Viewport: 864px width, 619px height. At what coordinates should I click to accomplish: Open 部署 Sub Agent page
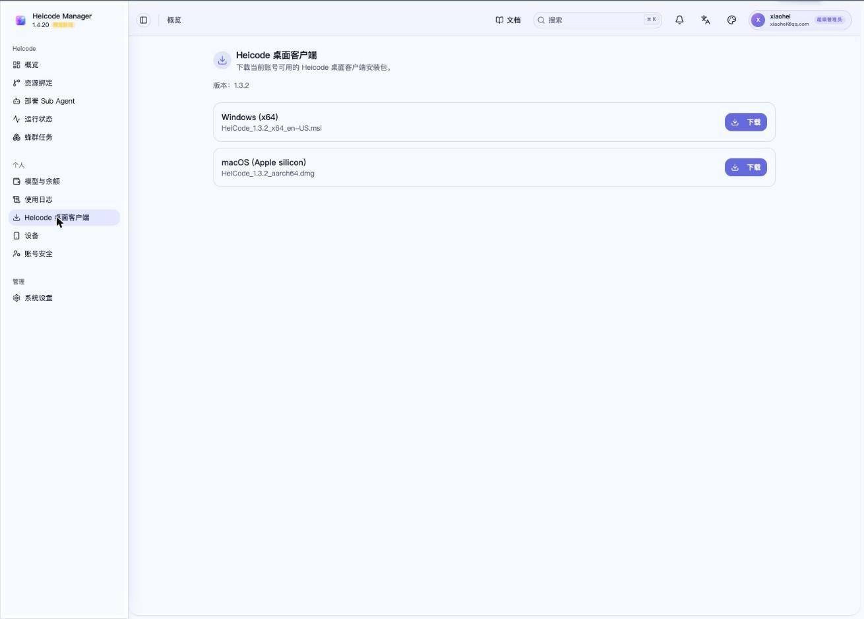click(x=64, y=101)
